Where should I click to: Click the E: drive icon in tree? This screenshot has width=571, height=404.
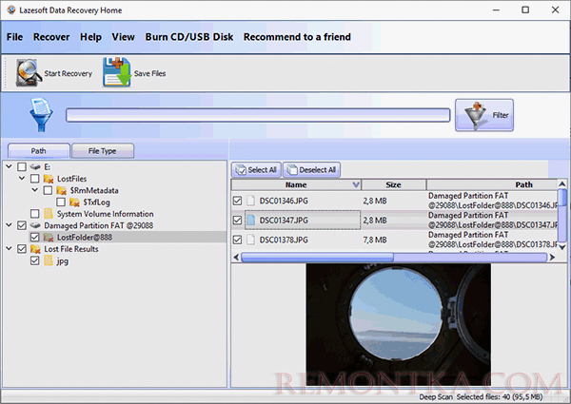coord(35,166)
